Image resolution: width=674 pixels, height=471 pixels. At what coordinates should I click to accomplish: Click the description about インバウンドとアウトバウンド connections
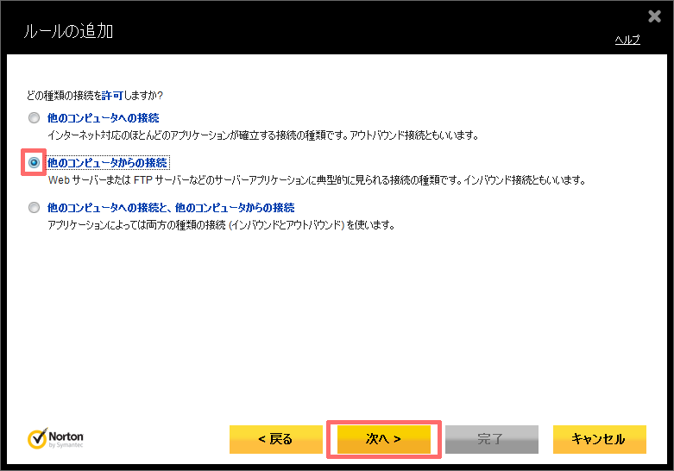[x=221, y=226]
